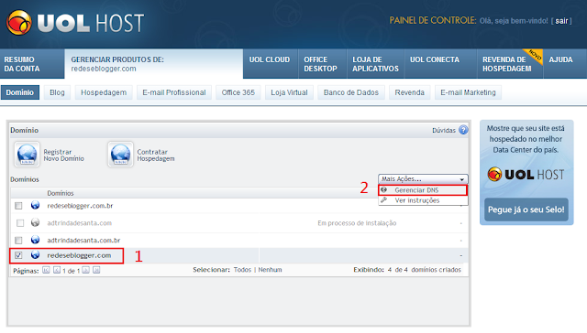
Task: Switch to the E-mail Marketing tab
Action: point(468,92)
